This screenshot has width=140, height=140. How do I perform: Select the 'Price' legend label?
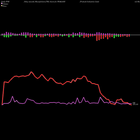point(4,6)
